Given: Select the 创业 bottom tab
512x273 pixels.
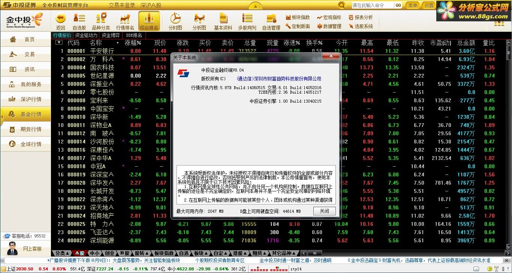Looking at the screenshot, I should pos(110,253).
